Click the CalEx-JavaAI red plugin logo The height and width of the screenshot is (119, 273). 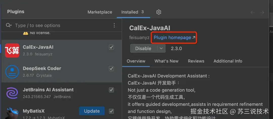[x=12, y=50]
